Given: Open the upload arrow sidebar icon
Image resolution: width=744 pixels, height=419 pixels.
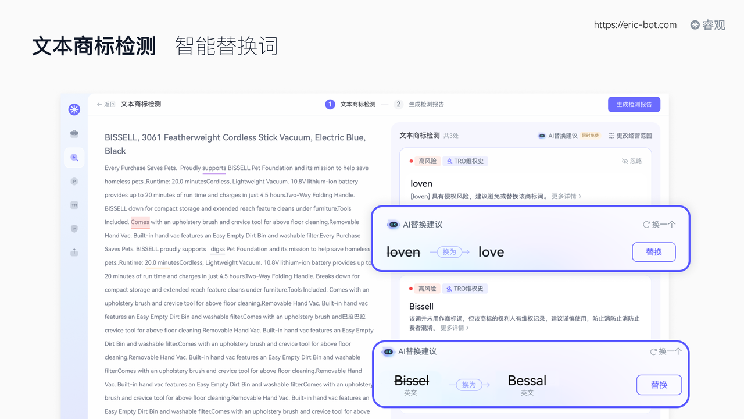Looking at the screenshot, I should (x=74, y=252).
